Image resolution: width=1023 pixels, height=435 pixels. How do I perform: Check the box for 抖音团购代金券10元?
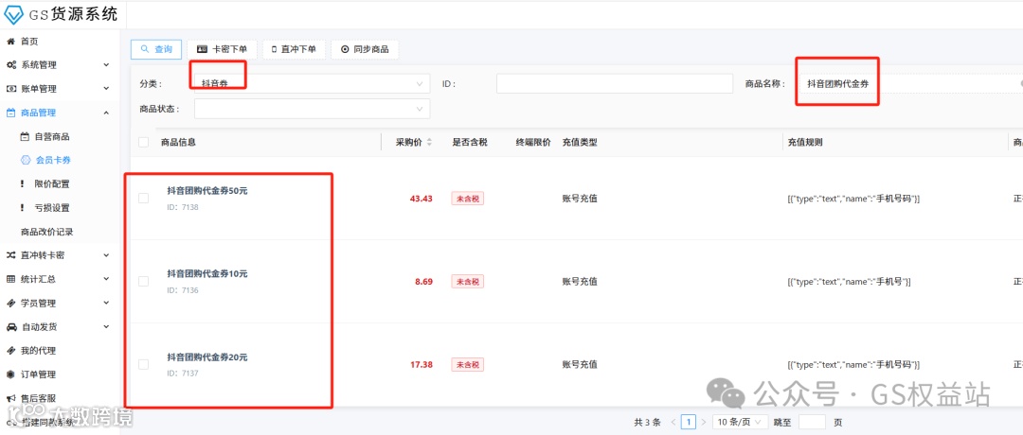[144, 281]
